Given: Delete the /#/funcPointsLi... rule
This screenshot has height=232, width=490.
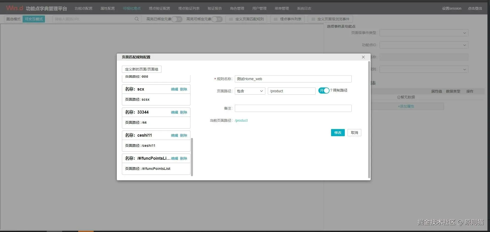Looking at the screenshot, I should click(184, 158).
